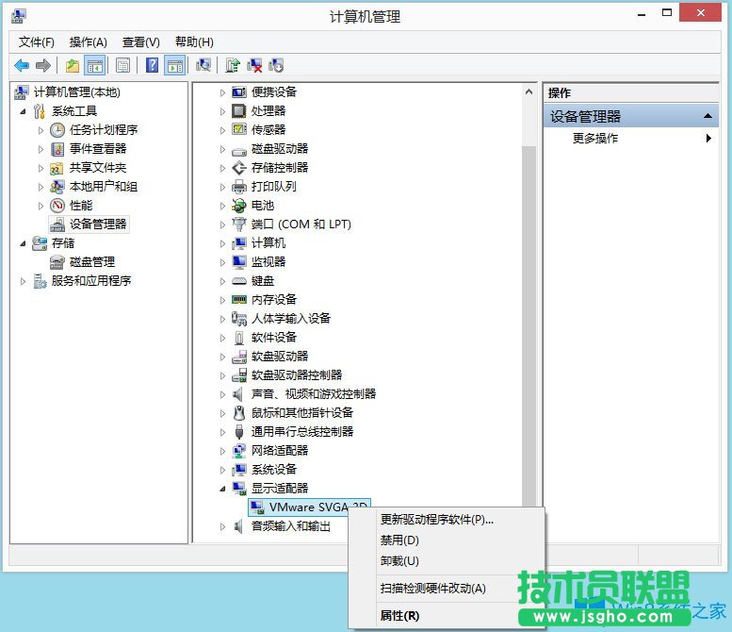Click the 内存设备 memory icon
The height and width of the screenshot is (632, 732).
coord(239,300)
